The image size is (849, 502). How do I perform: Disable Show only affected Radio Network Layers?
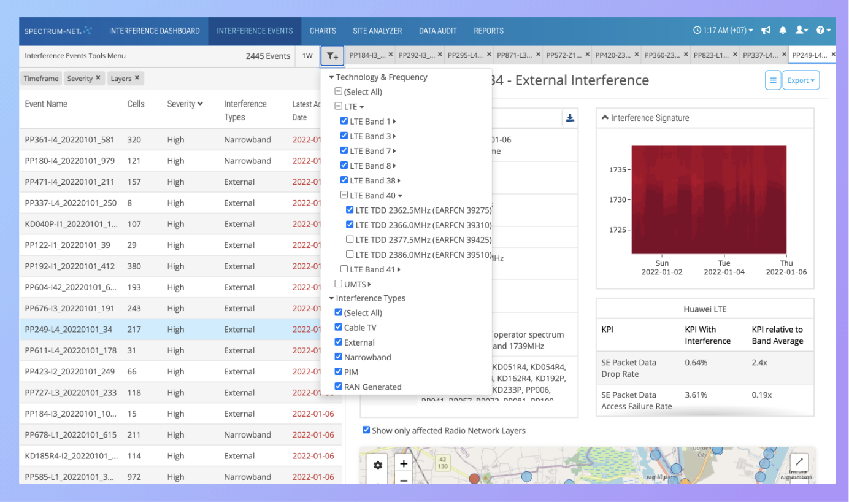(366, 430)
